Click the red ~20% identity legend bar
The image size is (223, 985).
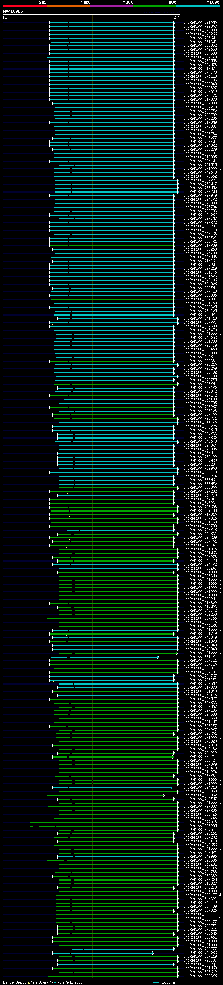(25, 6)
